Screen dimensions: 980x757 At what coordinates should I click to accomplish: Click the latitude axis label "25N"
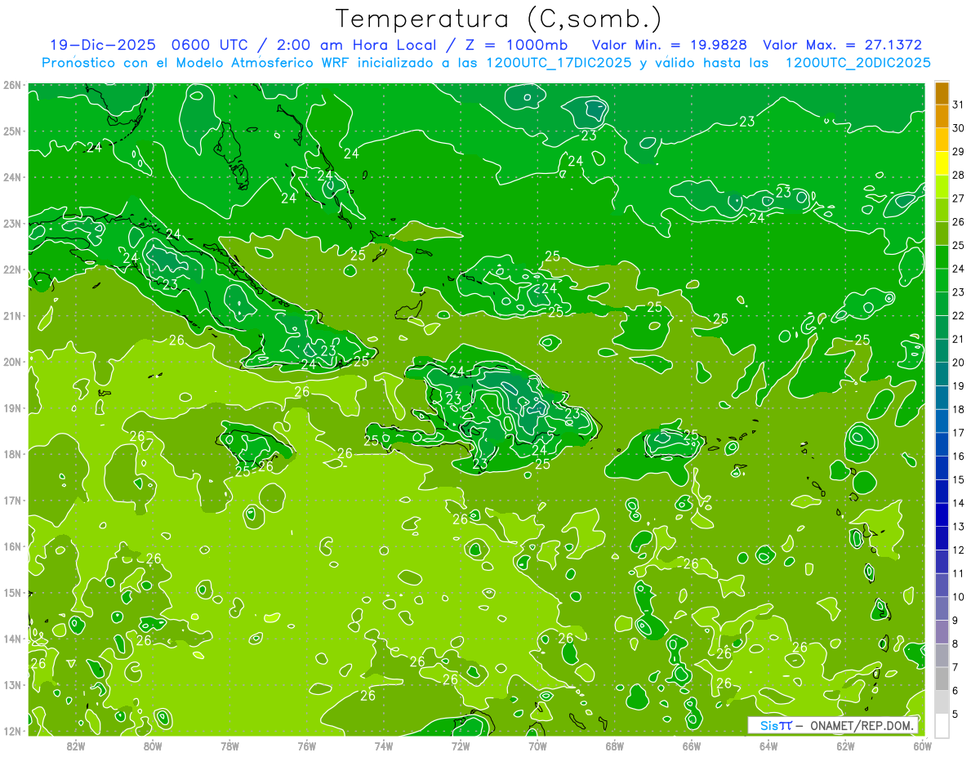[11, 131]
